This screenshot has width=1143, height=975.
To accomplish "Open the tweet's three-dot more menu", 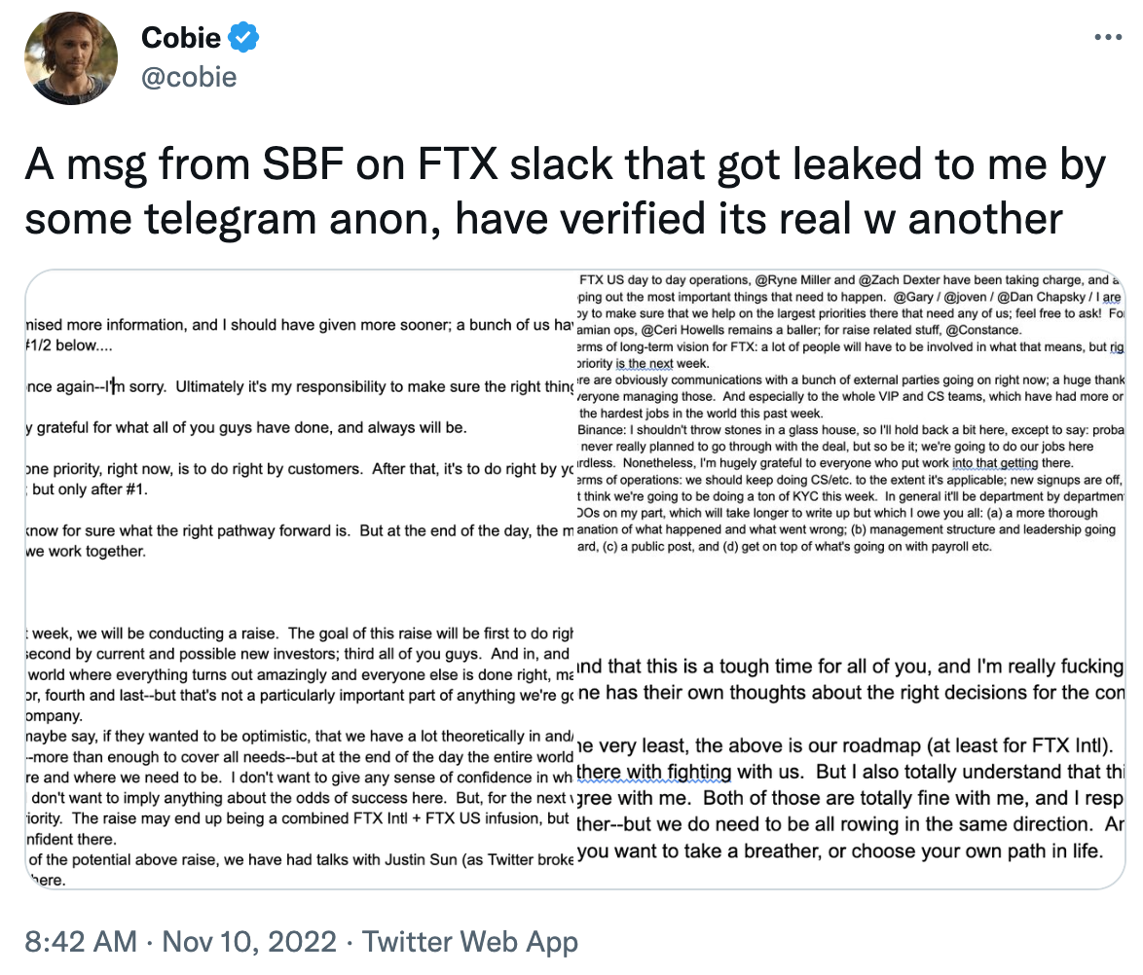I will coord(1109,39).
